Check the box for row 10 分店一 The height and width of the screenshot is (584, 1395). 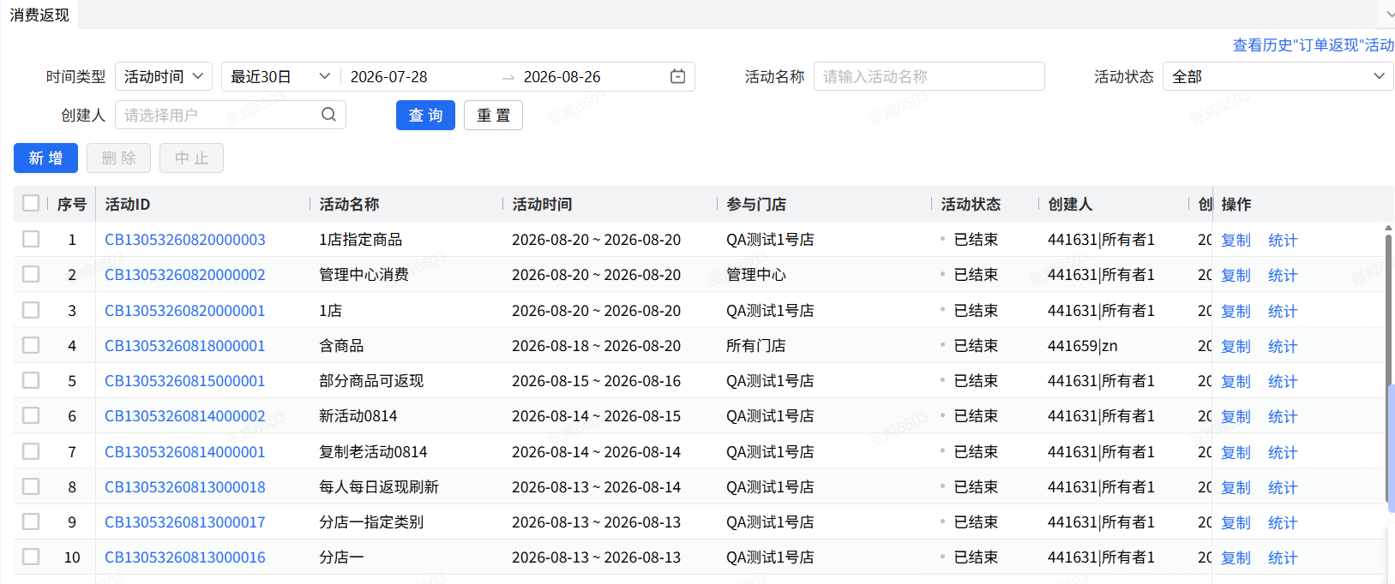coord(31,557)
